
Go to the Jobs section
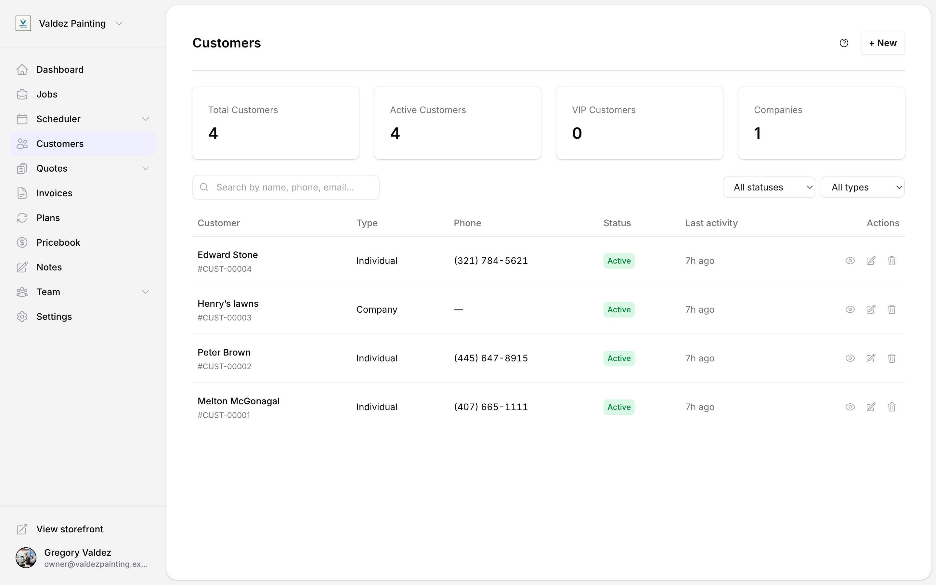pos(47,94)
